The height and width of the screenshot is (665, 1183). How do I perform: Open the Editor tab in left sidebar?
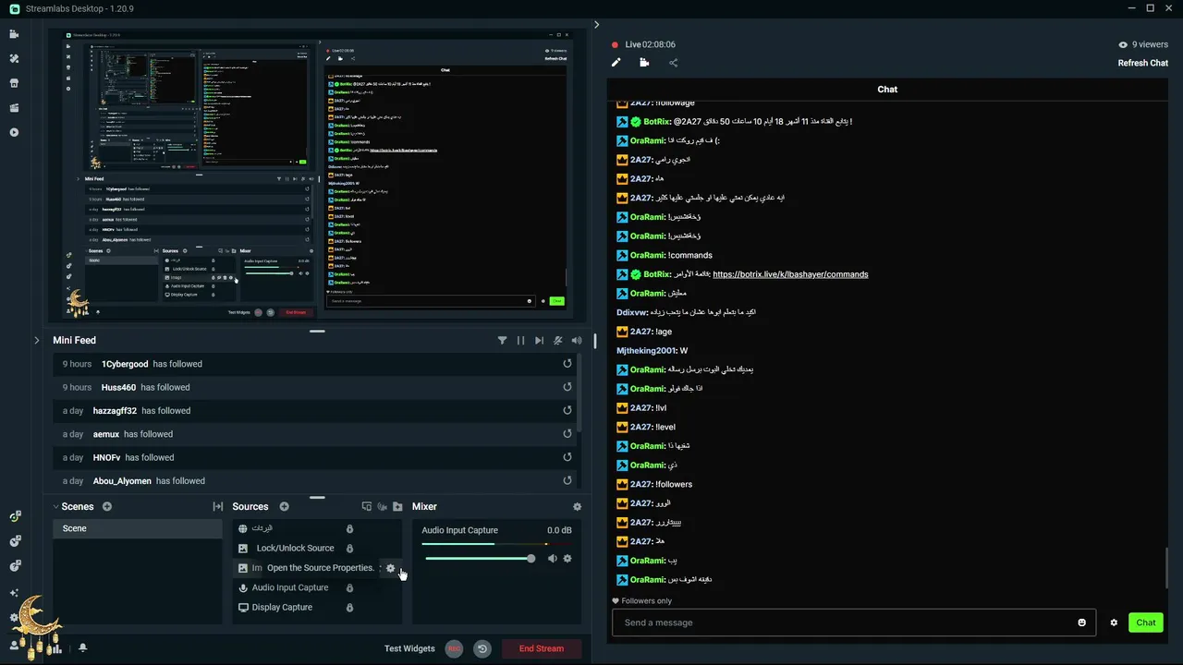(14, 34)
